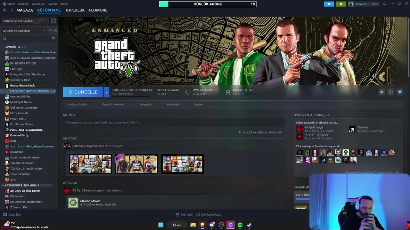The width and height of the screenshot is (410, 230).
Task: Click Oyun Ekle at bottom left
Action: click(x=12, y=215)
